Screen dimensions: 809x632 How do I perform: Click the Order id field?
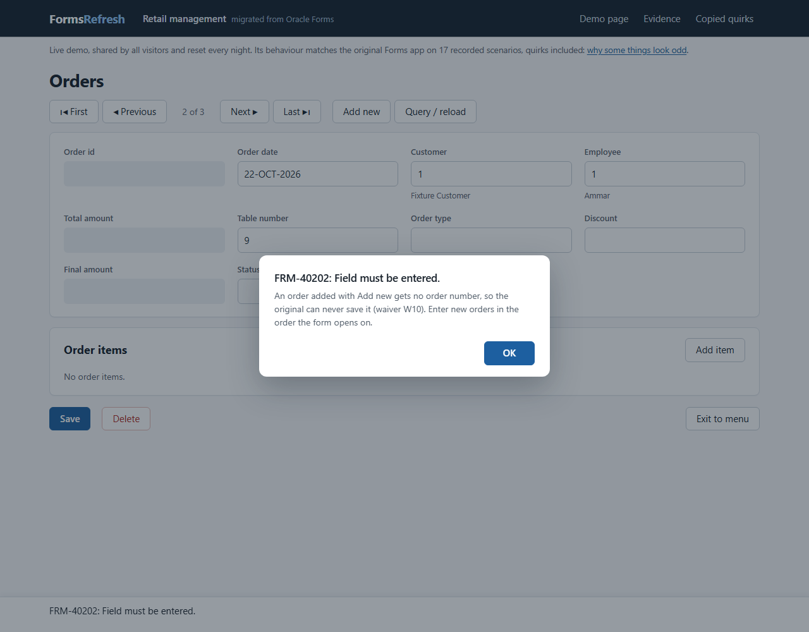[x=144, y=174]
